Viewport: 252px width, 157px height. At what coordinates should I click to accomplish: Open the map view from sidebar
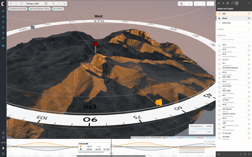(3, 11)
